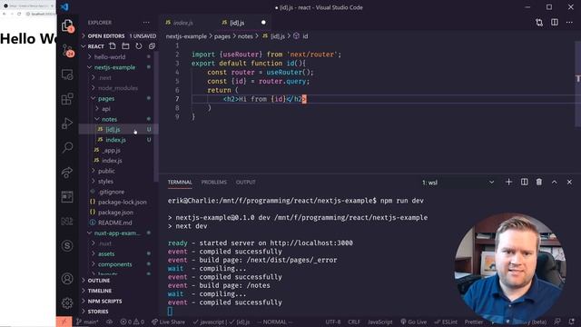Click the feedback icon in status bar
The height and width of the screenshot is (327, 581).
pos(557,322)
